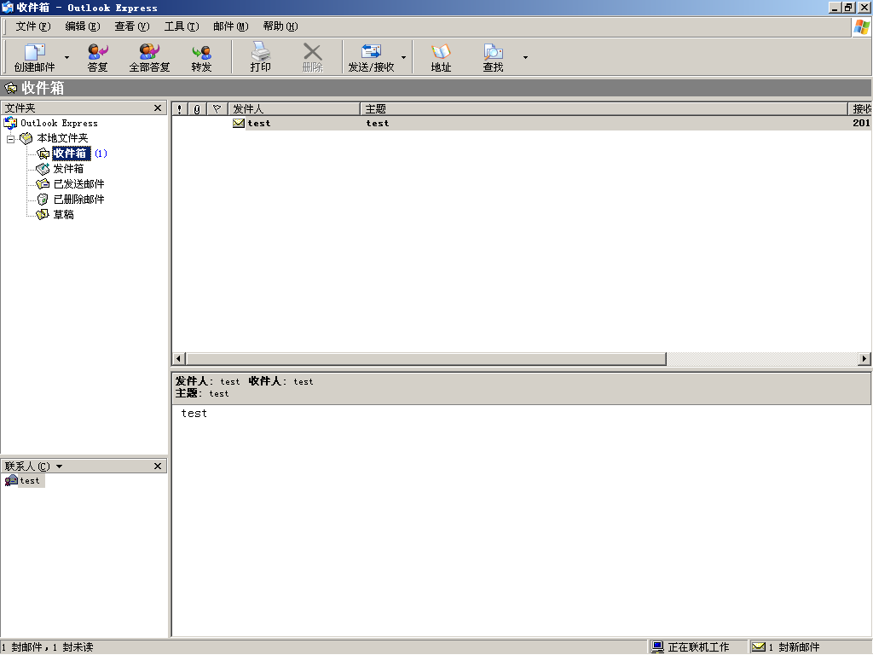
Task: Click the Print (打印) toolbar icon
Action: (x=260, y=57)
